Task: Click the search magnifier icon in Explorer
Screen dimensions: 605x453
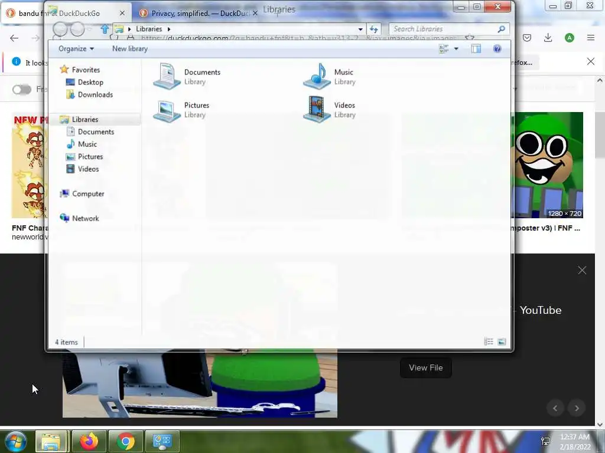Action: pyautogui.click(x=501, y=29)
